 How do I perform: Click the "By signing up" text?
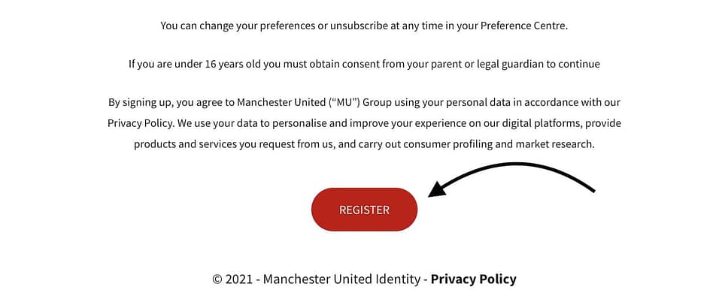pos(141,102)
